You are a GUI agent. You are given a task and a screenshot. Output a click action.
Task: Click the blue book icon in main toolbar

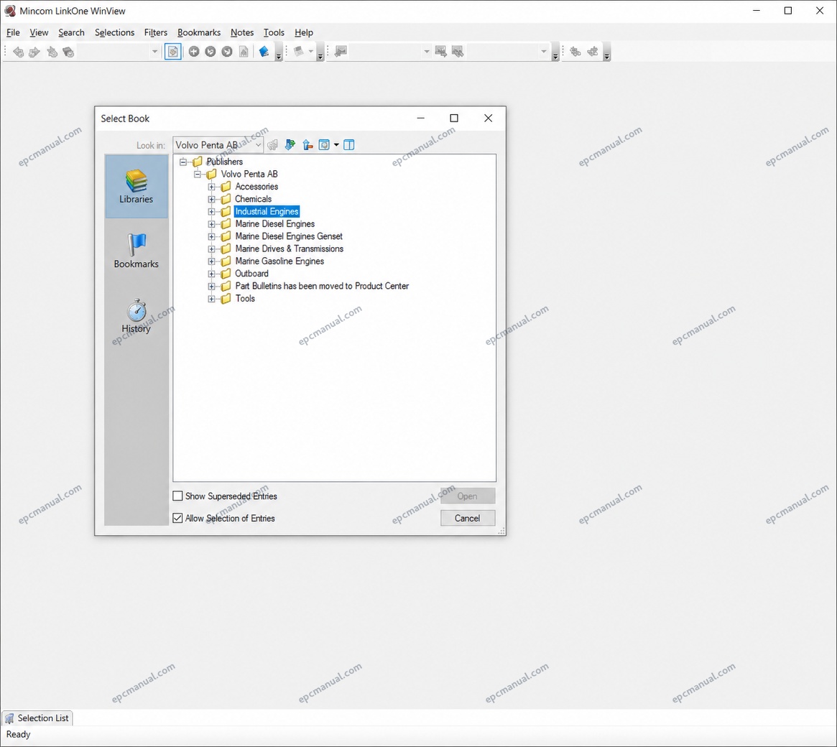tap(264, 52)
